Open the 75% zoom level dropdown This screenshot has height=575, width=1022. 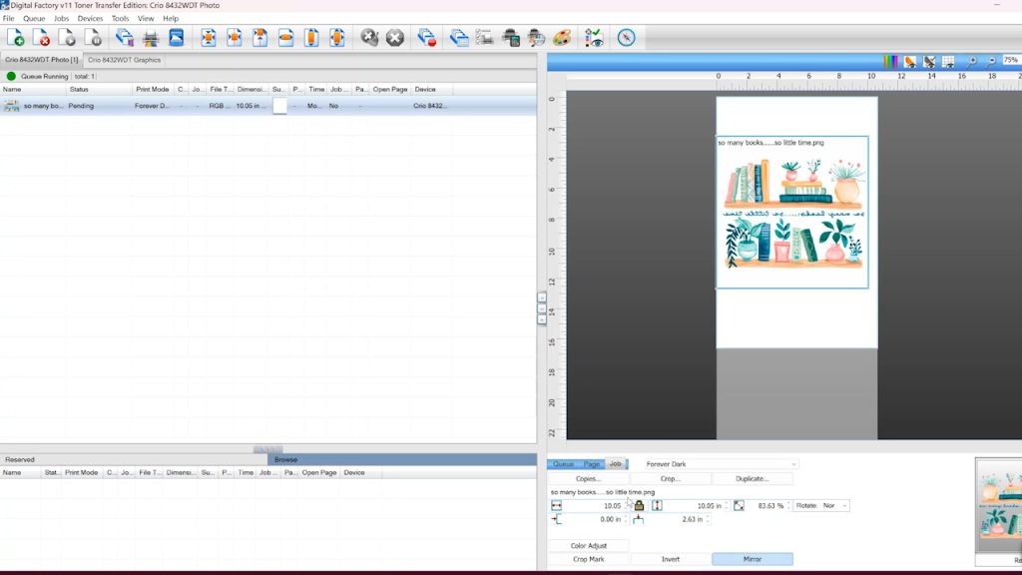coord(1012,60)
